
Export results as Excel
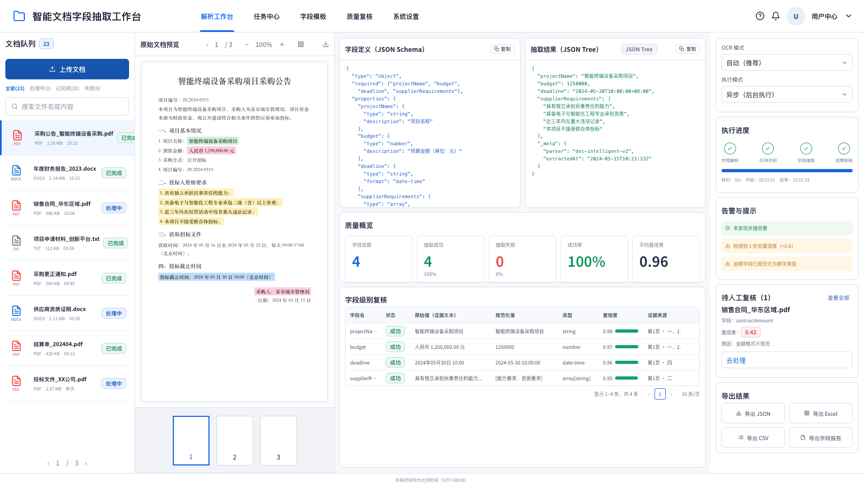[821, 414]
